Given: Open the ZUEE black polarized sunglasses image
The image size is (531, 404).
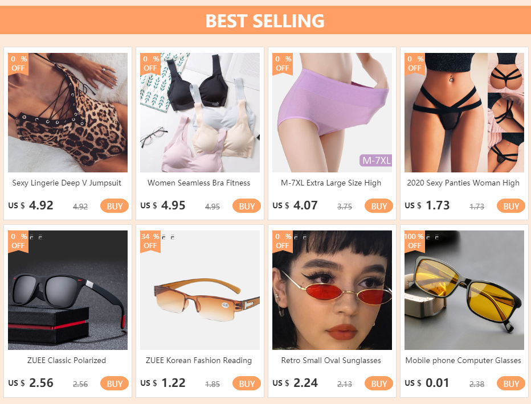Looking at the screenshot, I should click(x=68, y=290).
